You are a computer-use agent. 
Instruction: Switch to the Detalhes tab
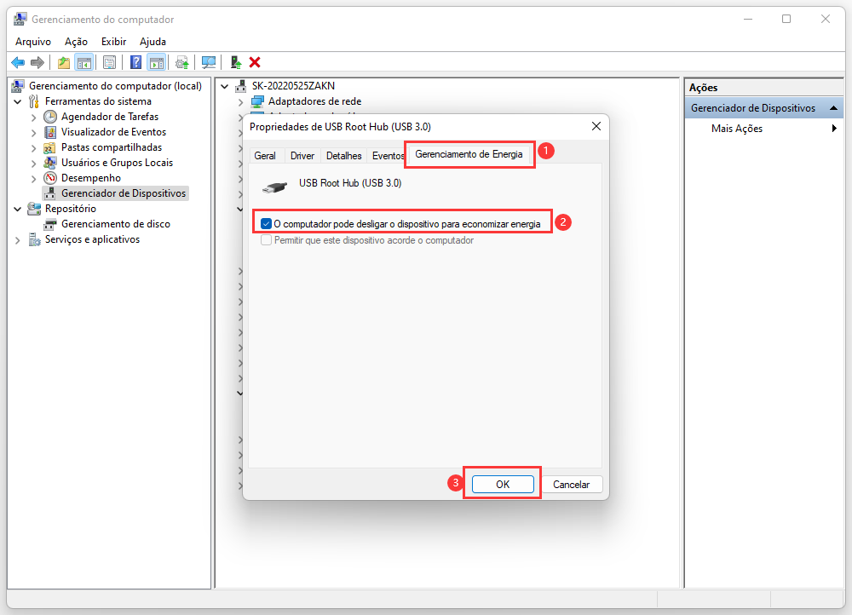[343, 156]
